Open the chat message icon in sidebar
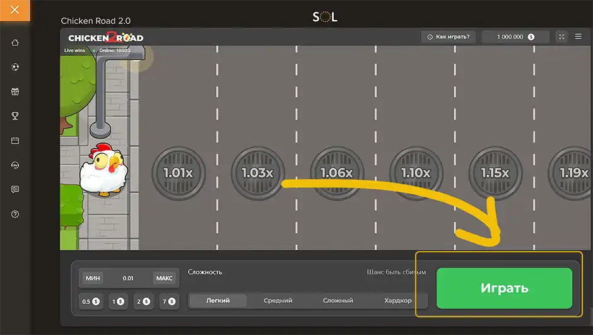593x335 pixels. [x=15, y=189]
